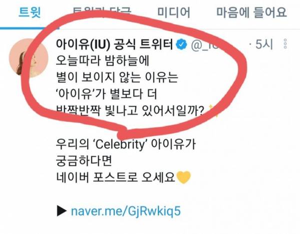
Task: Click the 5시 tweet timestamp
Action: (264, 44)
